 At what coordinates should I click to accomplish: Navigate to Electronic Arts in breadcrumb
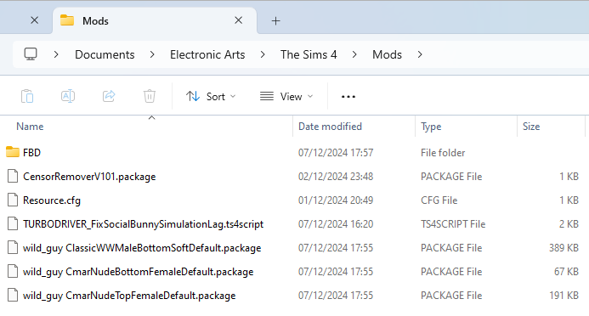click(207, 55)
